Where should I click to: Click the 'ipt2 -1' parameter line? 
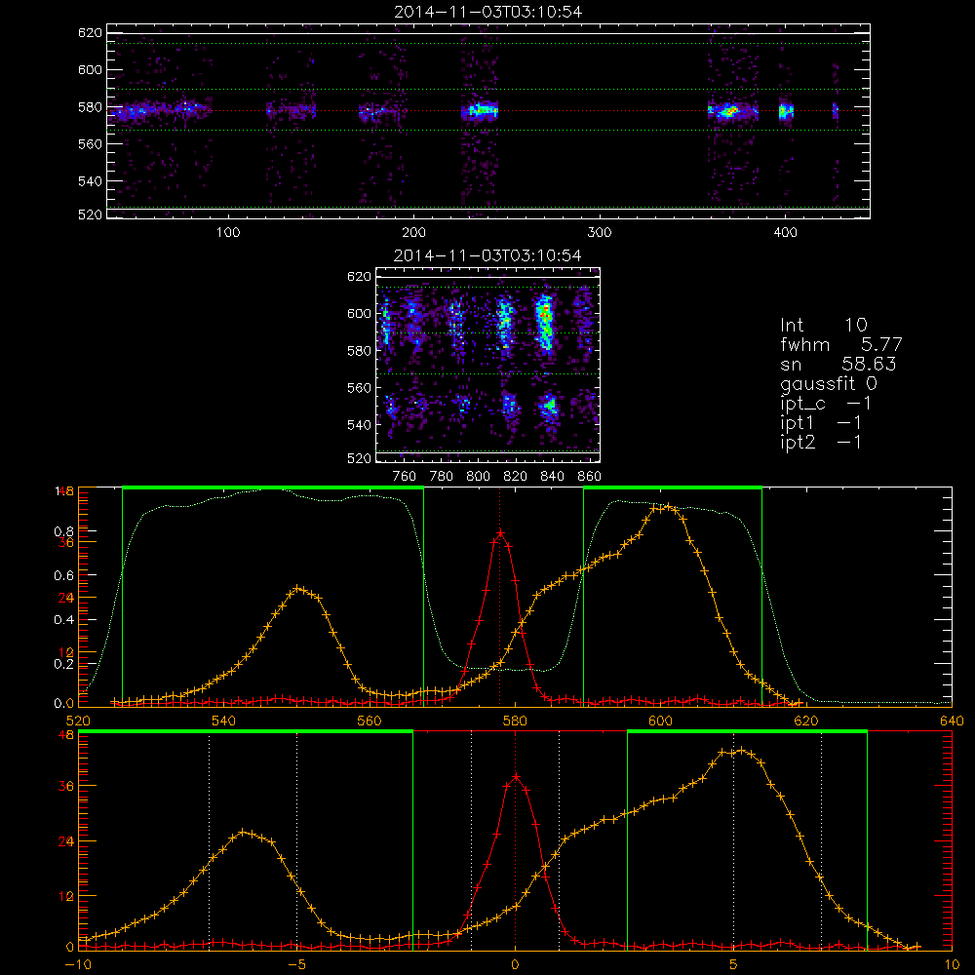[x=821, y=442]
